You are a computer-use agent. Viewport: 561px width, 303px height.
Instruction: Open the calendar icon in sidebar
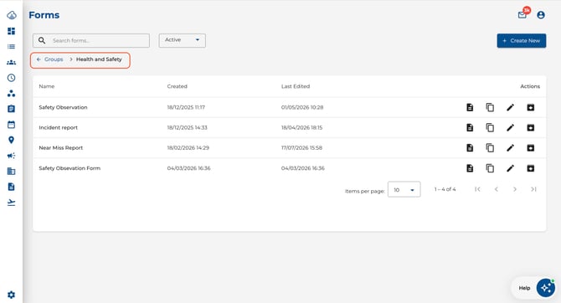(11, 125)
